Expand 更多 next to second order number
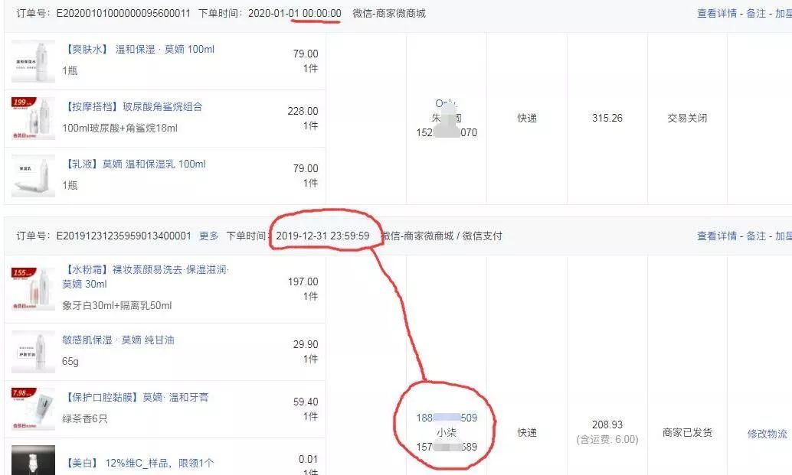The image size is (792, 475). [x=208, y=236]
